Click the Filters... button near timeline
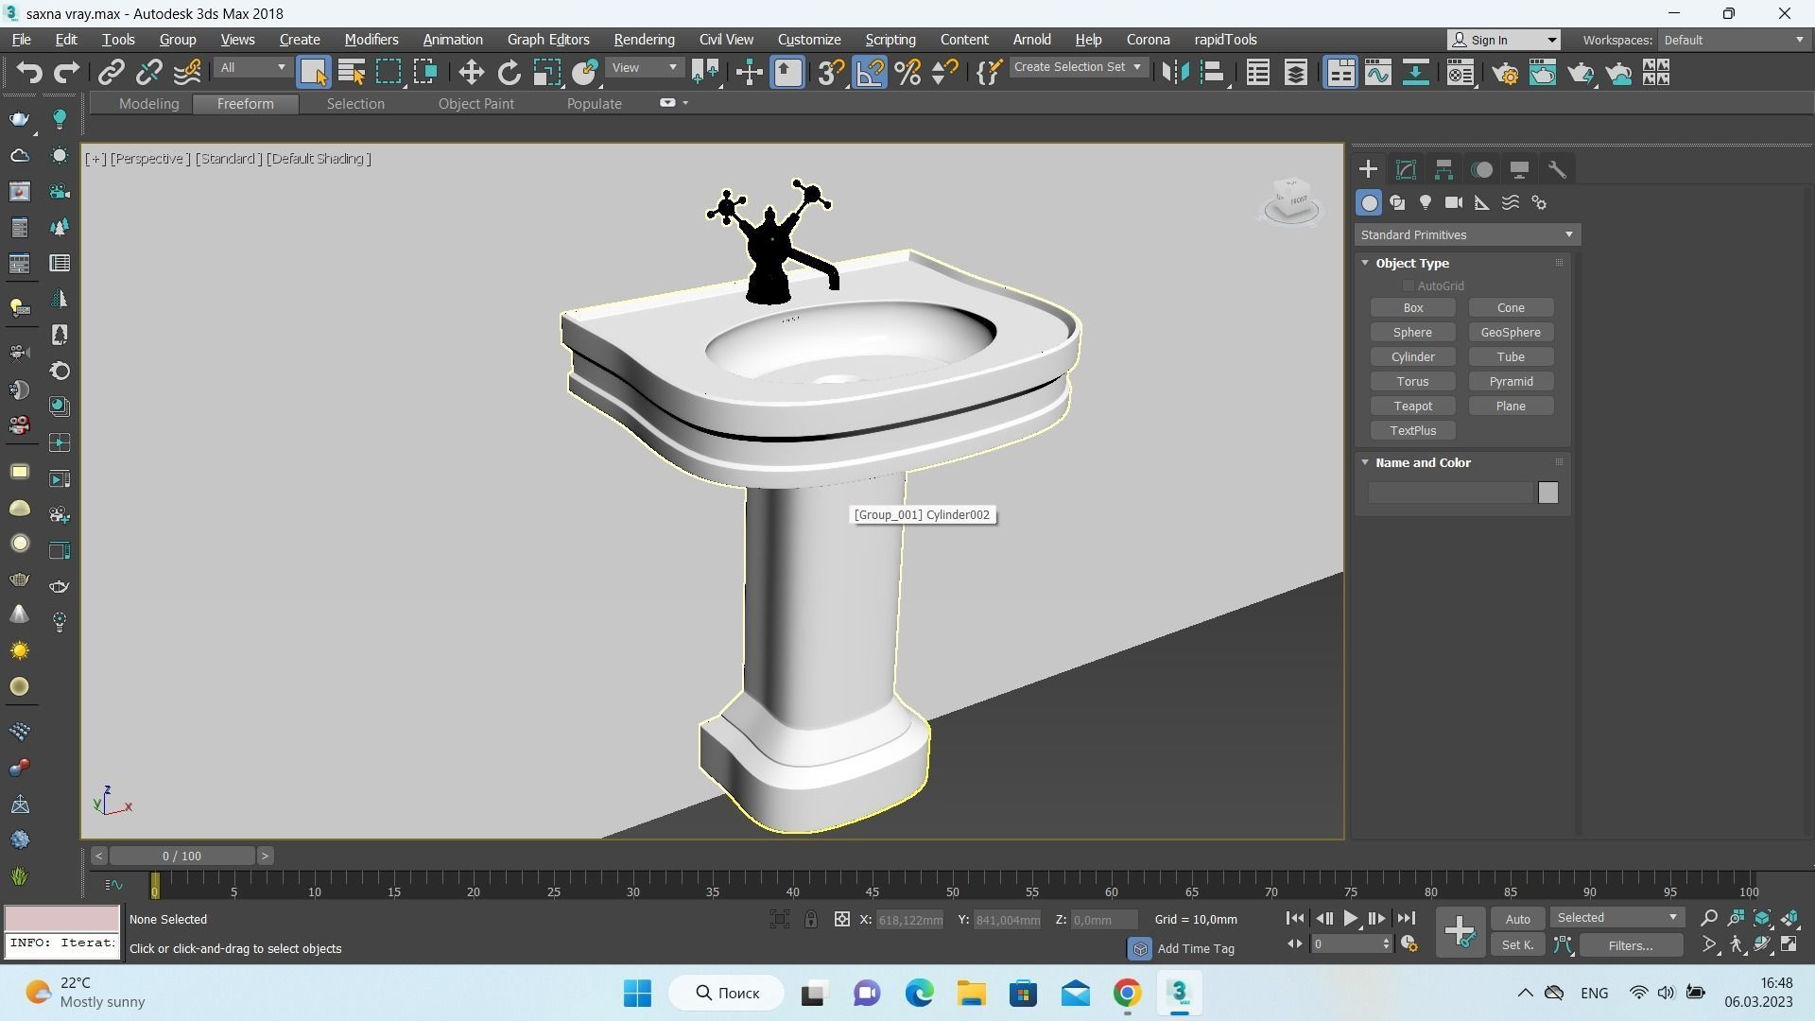 (x=1631, y=945)
